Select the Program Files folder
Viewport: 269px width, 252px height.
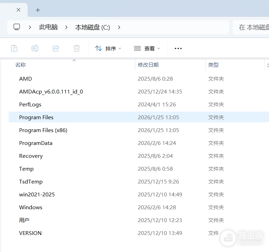36,117
